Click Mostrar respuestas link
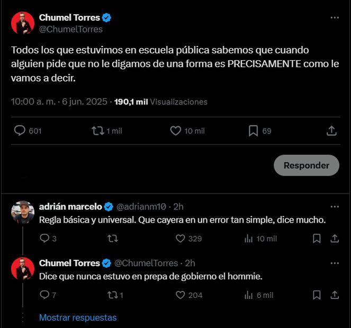 point(78,317)
